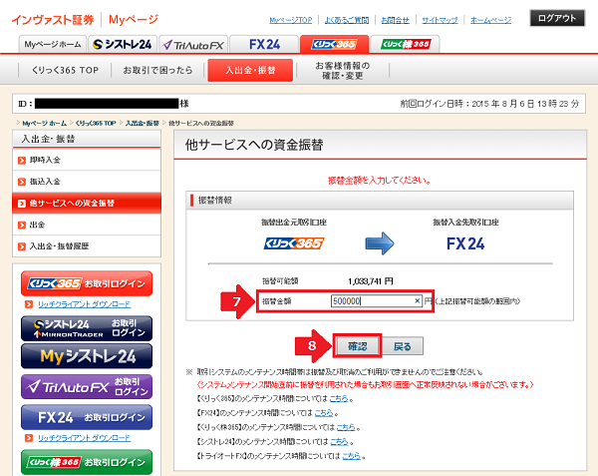The width and height of the screenshot is (598, 476).
Task: Select 入出金・振替履歴 in the sidebar
Action: point(87,246)
